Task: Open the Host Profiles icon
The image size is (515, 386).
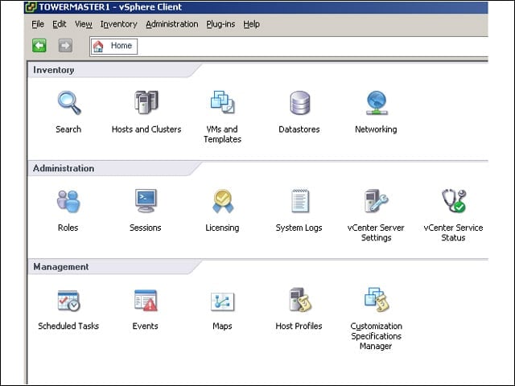Action: [x=300, y=300]
